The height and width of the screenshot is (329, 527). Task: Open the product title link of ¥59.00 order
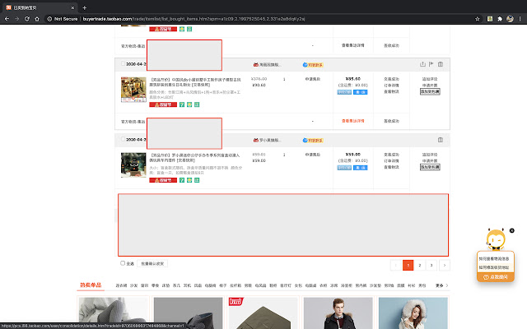point(194,158)
